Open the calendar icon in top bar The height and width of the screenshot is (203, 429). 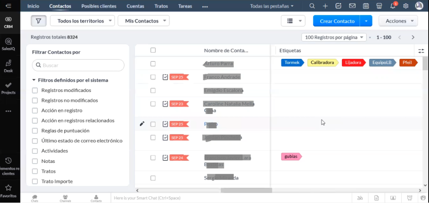[x=366, y=6]
